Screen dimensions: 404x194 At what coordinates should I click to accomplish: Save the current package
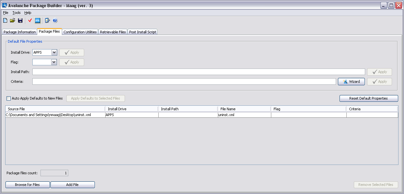coord(20,20)
